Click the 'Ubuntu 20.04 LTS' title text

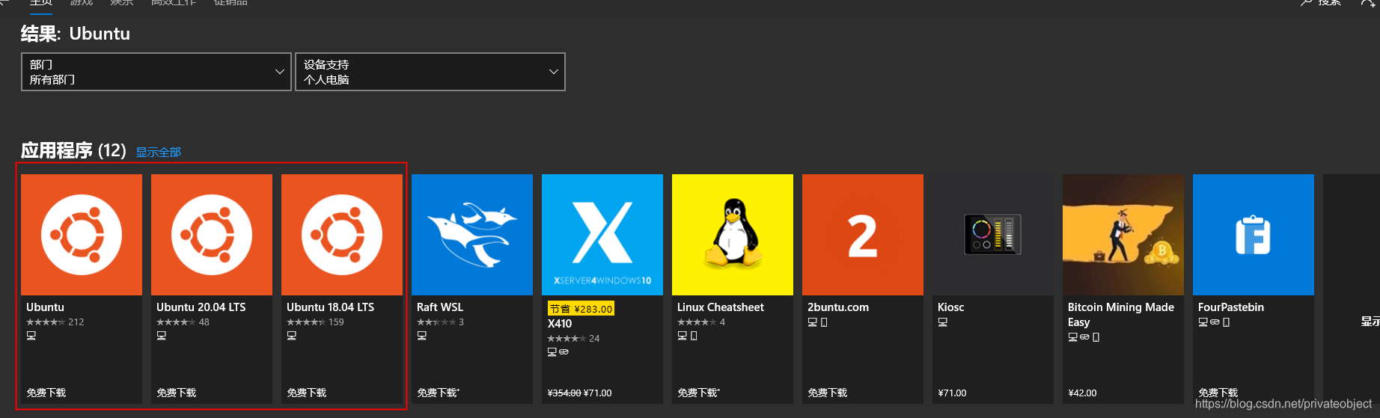[x=201, y=307]
